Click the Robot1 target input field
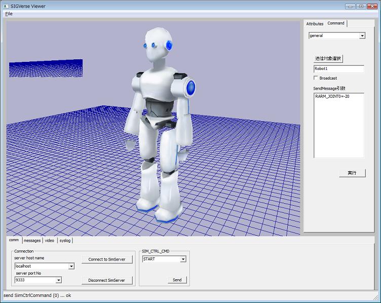The width and height of the screenshot is (381, 303). tap(338, 68)
